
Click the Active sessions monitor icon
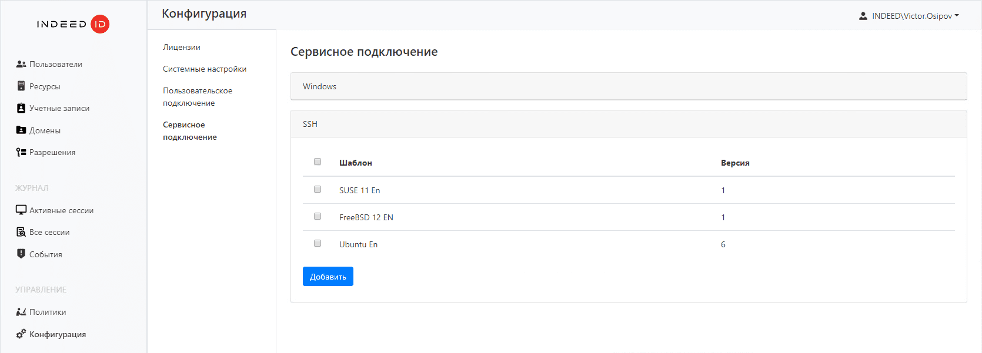point(21,210)
